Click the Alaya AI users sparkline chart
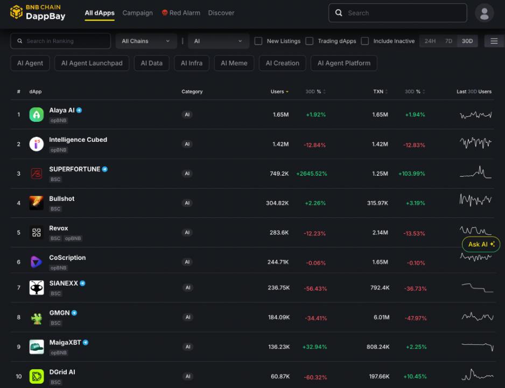This screenshot has height=388, width=505. (476, 115)
